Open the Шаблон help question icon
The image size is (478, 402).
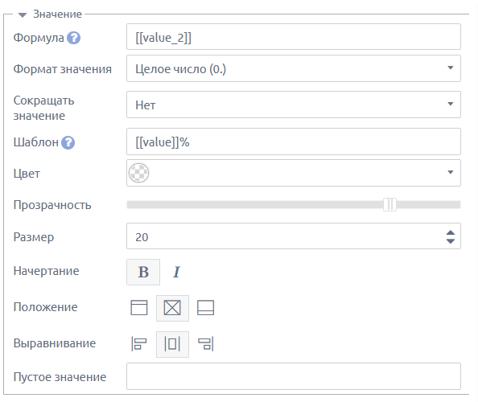pos(68,142)
